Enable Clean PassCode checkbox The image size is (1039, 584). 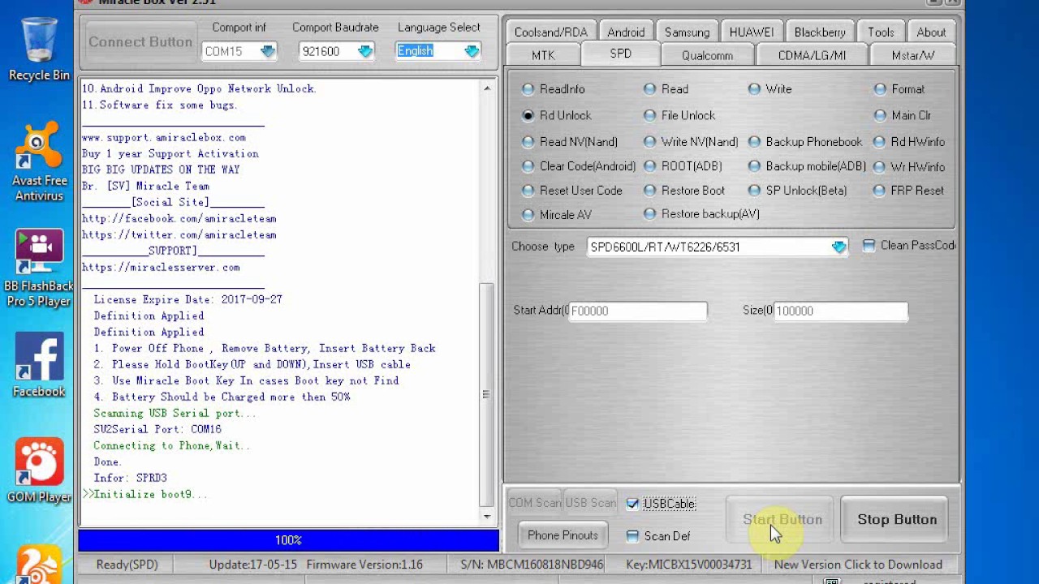tap(869, 246)
